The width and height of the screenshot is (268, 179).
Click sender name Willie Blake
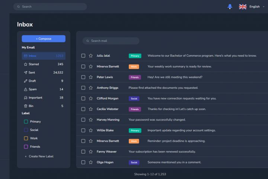[x=105, y=131]
